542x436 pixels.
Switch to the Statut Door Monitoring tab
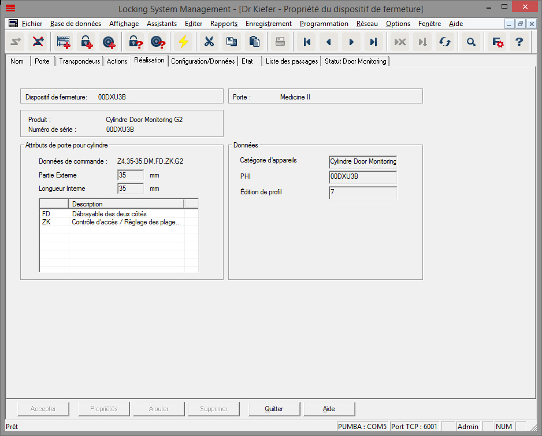(x=355, y=61)
